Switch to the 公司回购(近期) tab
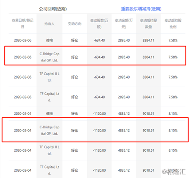The height and width of the screenshot is (178, 189). [x=53, y=9]
